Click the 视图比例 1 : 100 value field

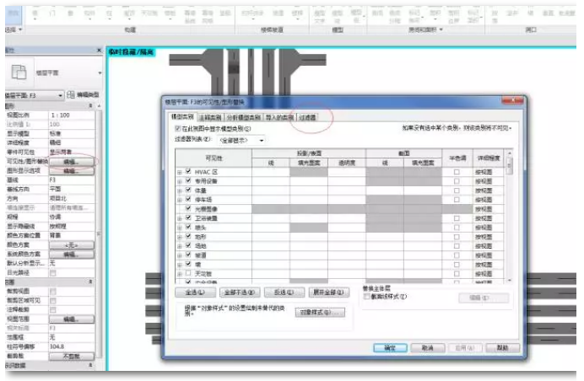72,115
